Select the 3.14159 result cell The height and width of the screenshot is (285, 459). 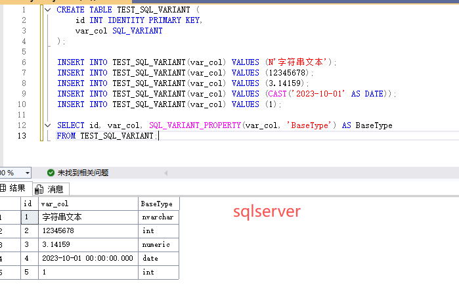click(x=88, y=245)
